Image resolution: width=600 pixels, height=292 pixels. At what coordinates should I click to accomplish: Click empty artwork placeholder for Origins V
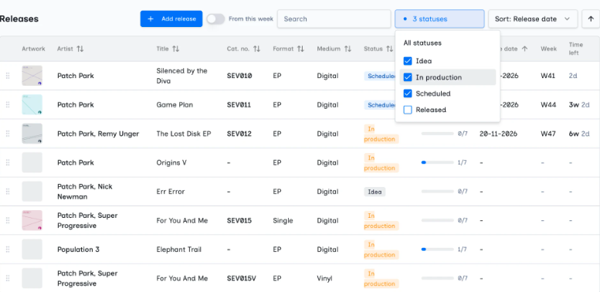(x=32, y=163)
